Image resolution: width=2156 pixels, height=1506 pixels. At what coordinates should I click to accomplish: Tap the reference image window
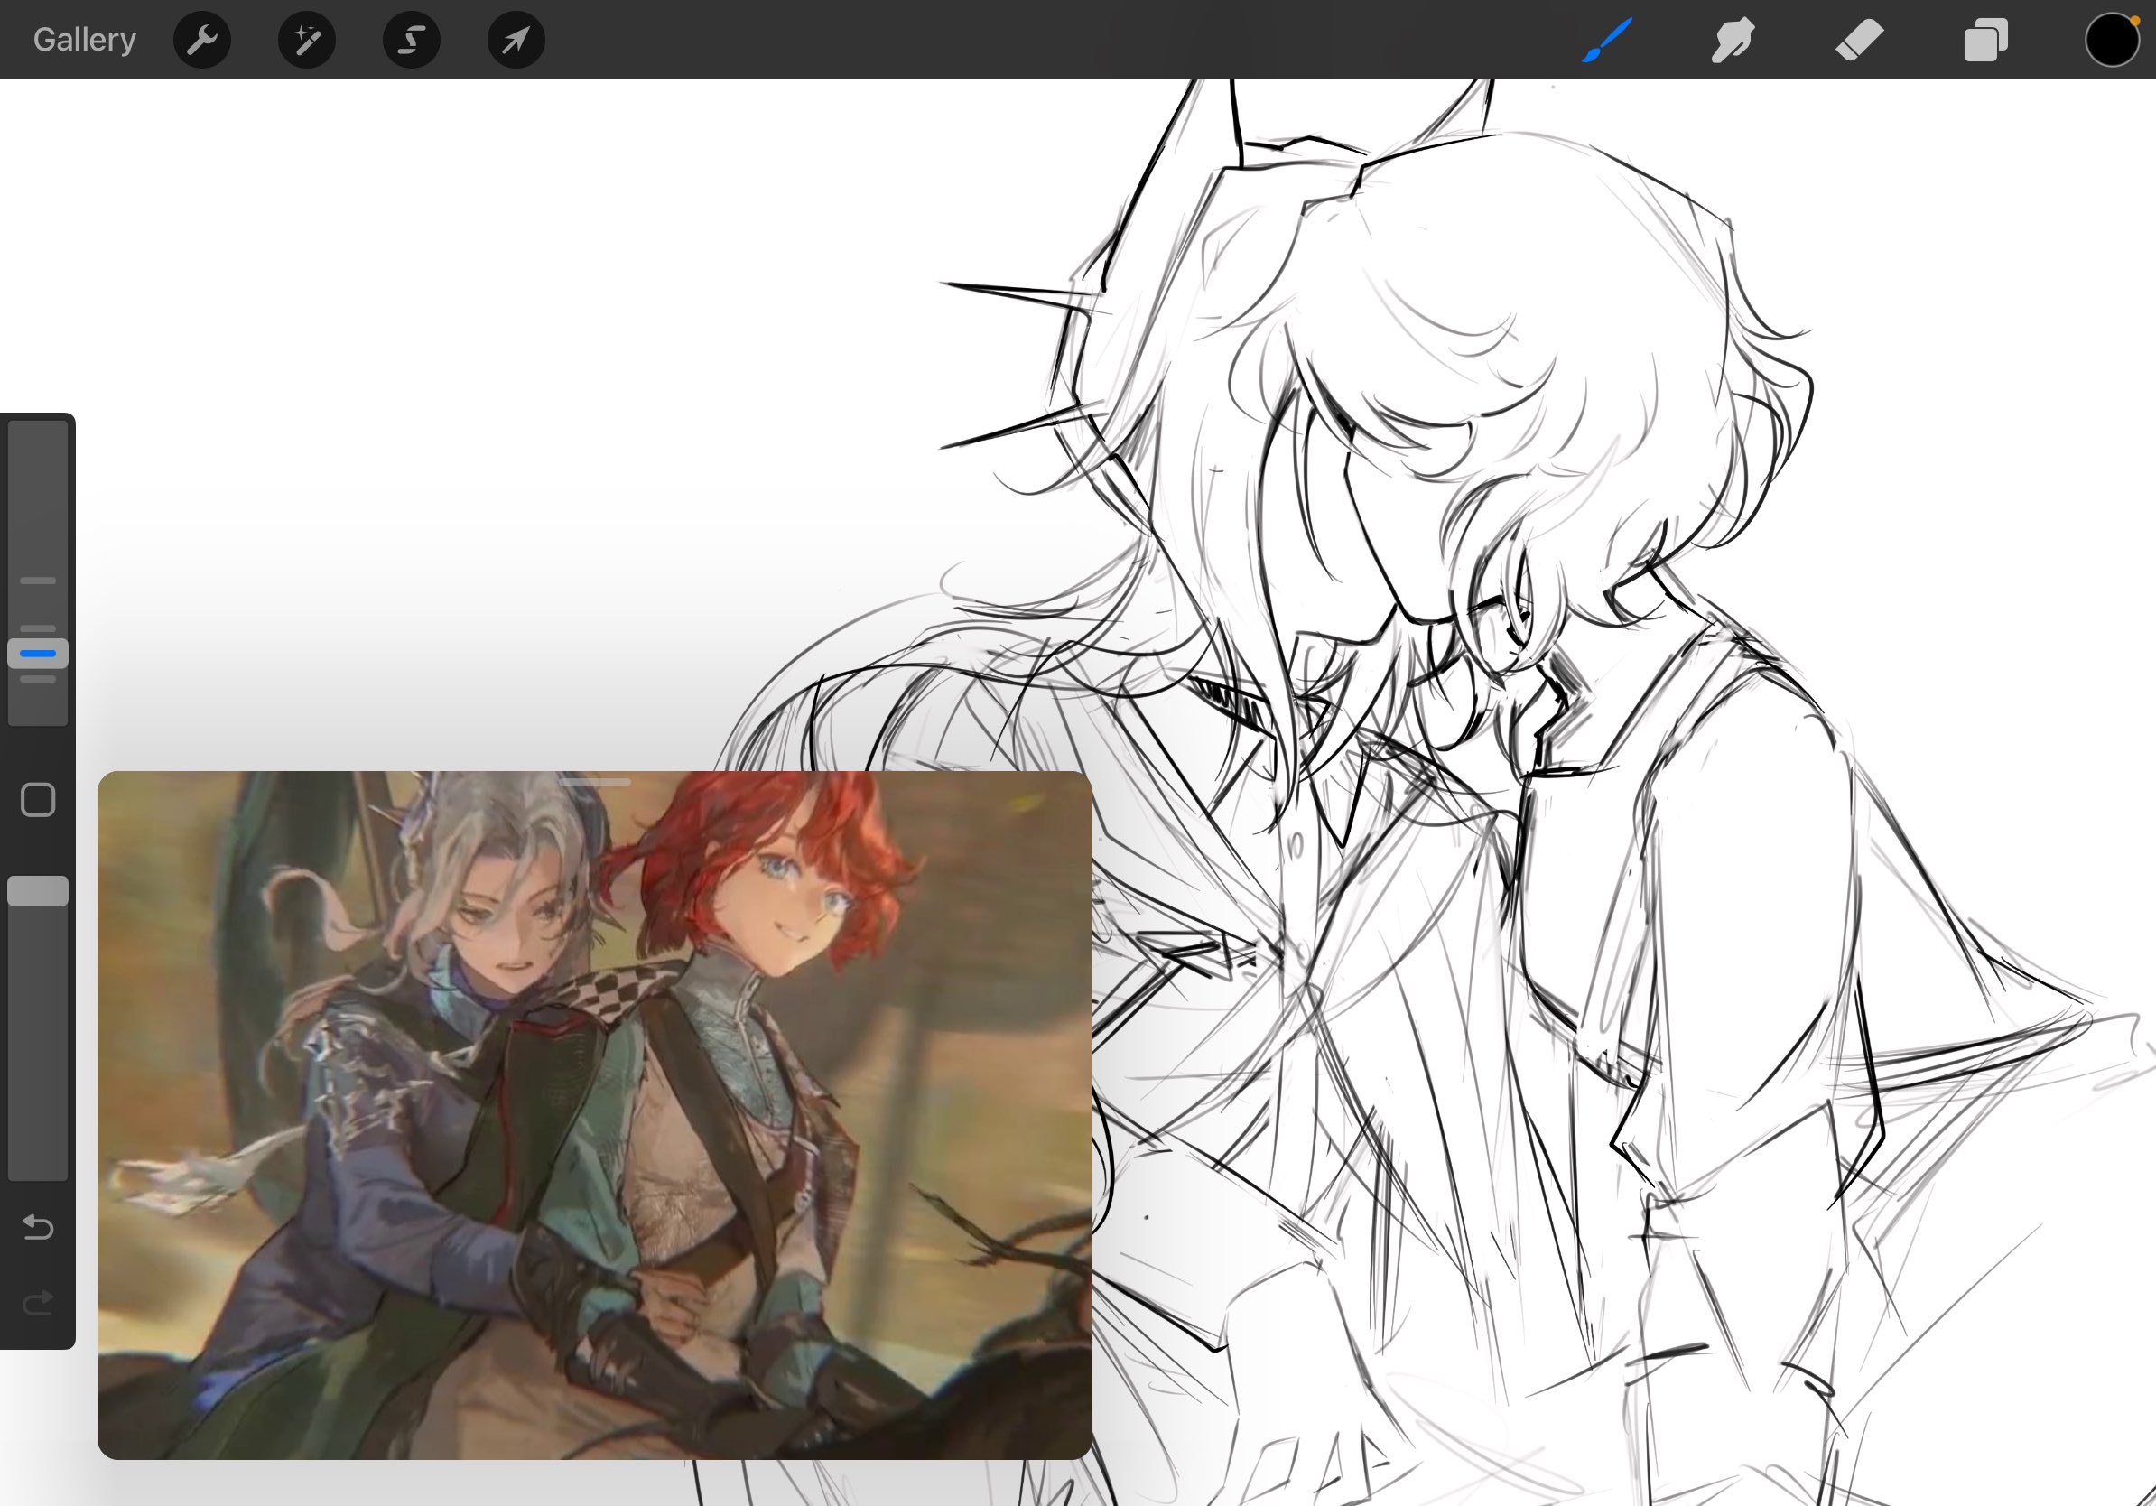click(x=594, y=1114)
